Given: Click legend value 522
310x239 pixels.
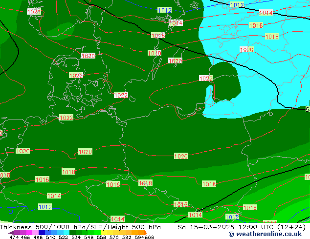Looking at the screenshot, I should (x=63, y=237).
